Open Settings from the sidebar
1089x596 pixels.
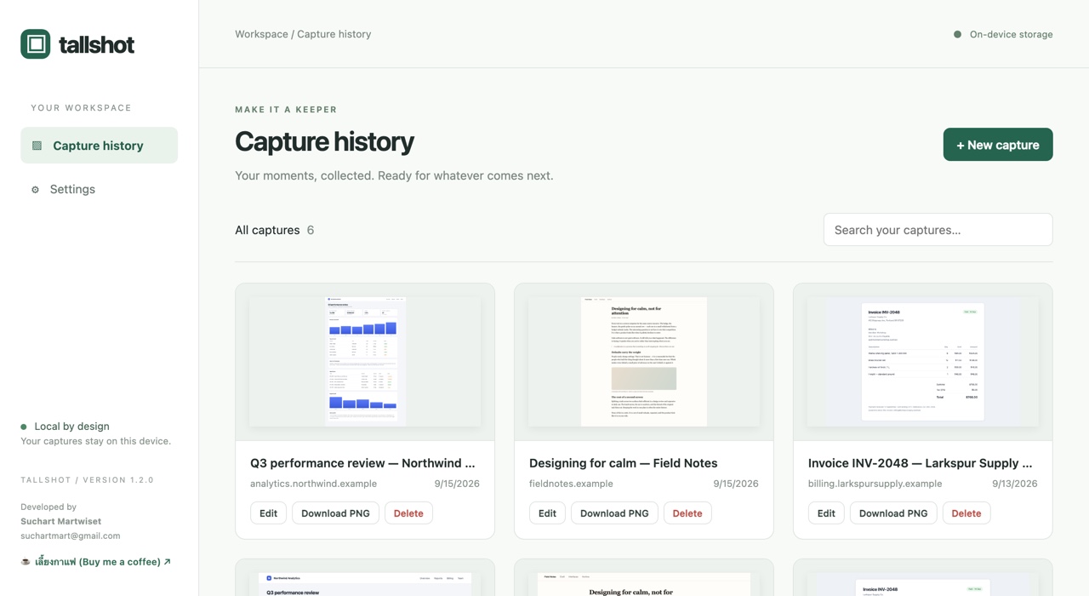coord(99,189)
